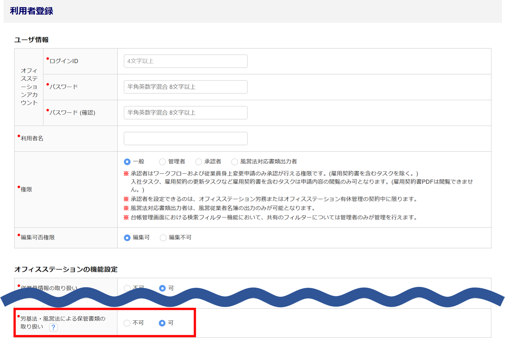The height and width of the screenshot is (341, 505).
Task: Pick the 風営法対応書類出力者 radio option
Action: pyautogui.click(x=235, y=162)
